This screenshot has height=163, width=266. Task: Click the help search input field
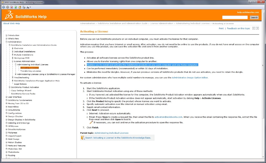pos(235,17)
